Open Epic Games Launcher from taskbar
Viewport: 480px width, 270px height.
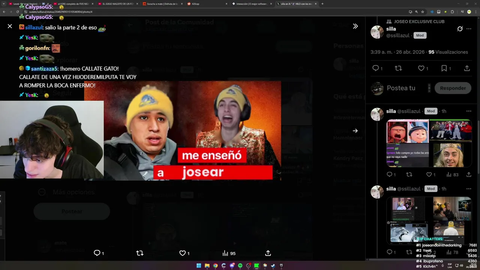coord(281,265)
